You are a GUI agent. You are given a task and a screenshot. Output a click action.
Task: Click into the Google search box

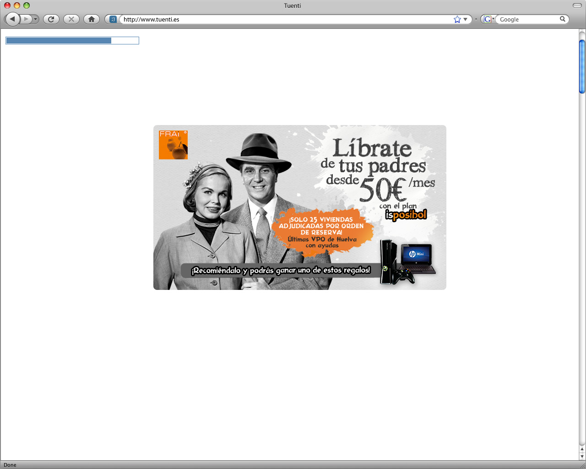pos(528,19)
